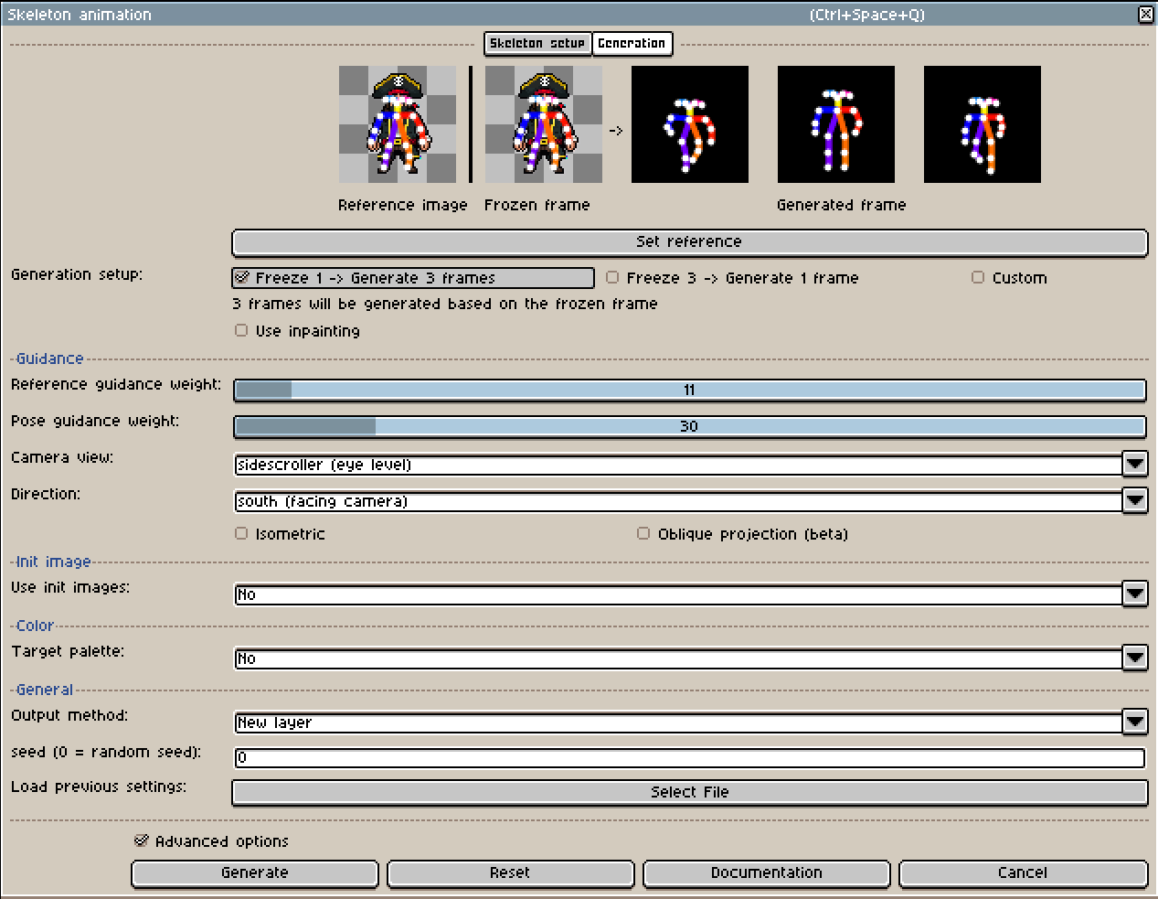1158x899 pixels.
Task: Close the Skeleton animation dialog
Action: click(1145, 14)
